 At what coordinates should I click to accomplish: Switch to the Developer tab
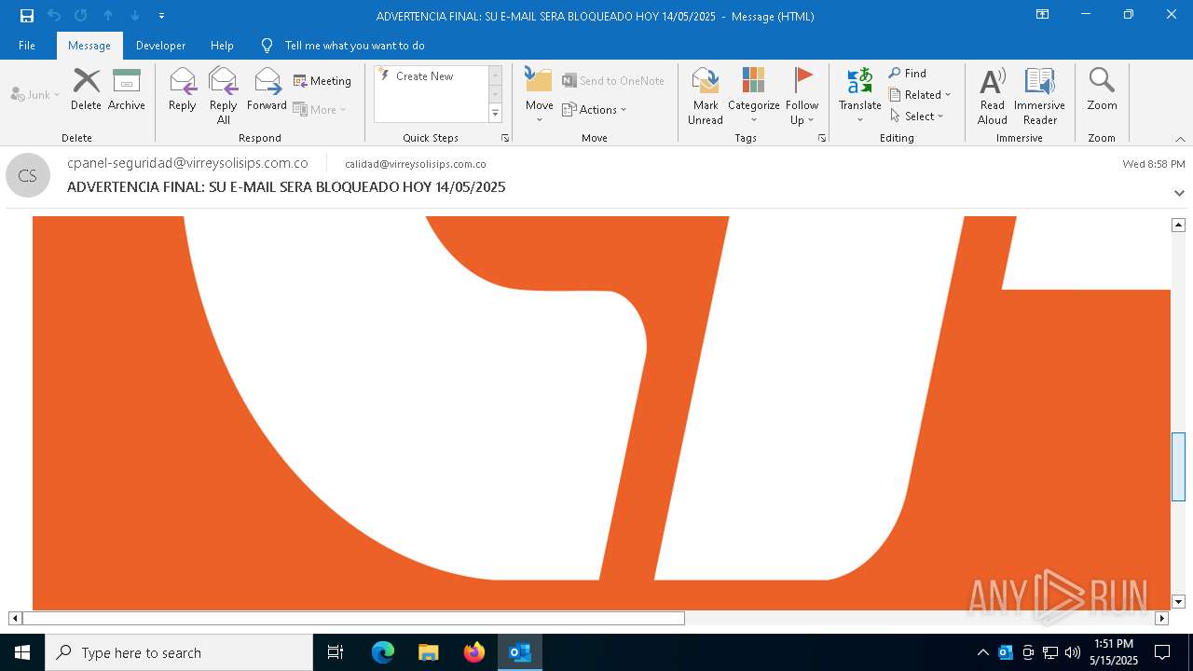tap(160, 46)
